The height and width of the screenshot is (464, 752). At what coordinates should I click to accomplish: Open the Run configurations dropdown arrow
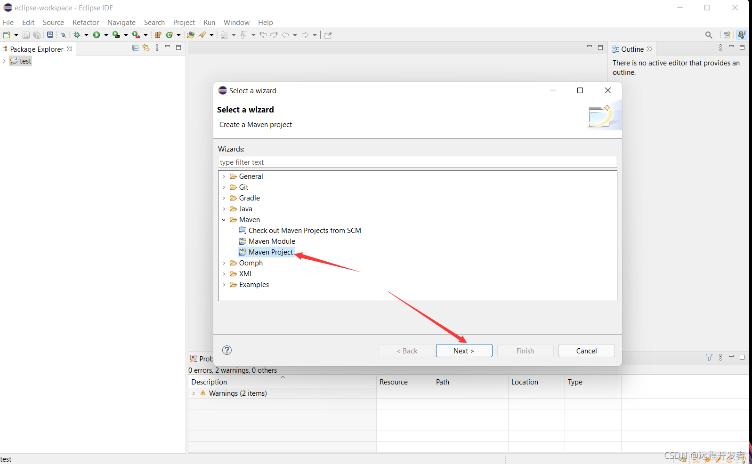(106, 35)
